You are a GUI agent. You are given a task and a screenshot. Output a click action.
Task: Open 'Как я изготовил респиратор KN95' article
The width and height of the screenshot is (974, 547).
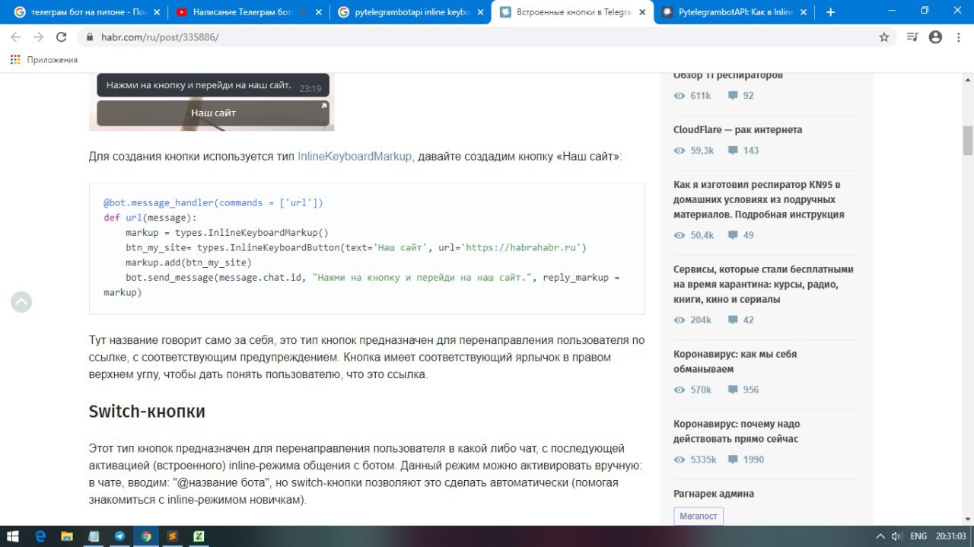pos(759,199)
